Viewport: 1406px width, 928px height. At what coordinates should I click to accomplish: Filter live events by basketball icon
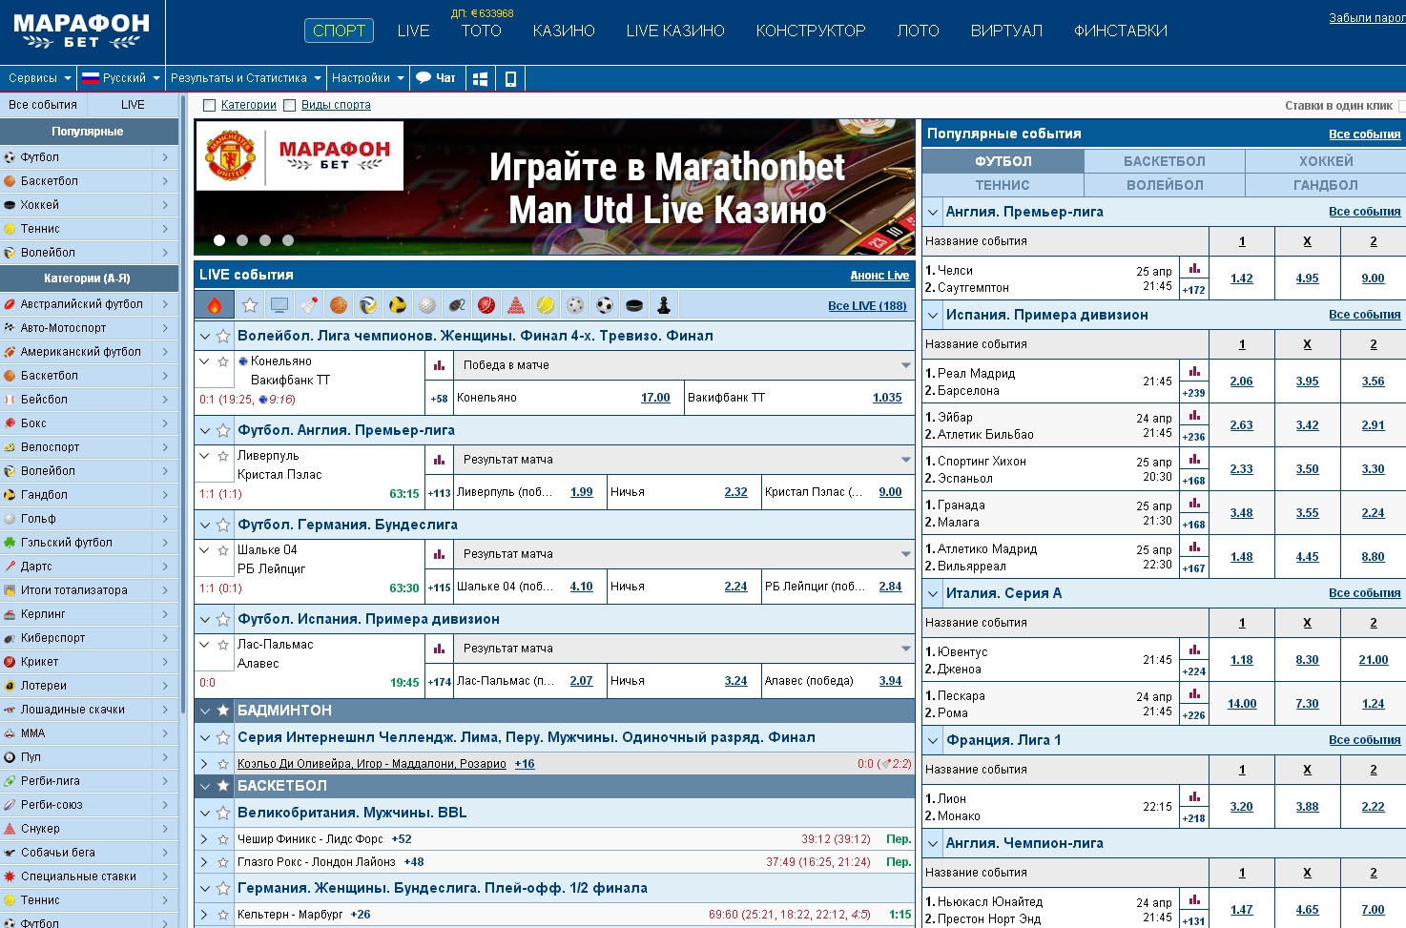pyautogui.click(x=339, y=305)
